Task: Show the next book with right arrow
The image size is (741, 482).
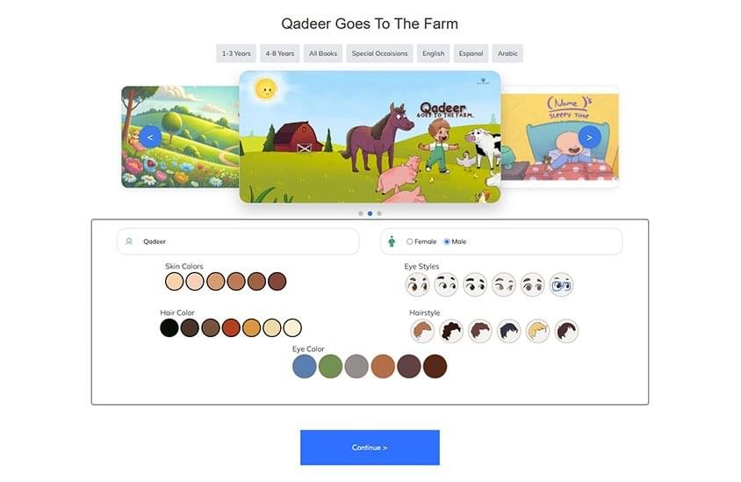Action: pyautogui.click(x=589, y=138)
